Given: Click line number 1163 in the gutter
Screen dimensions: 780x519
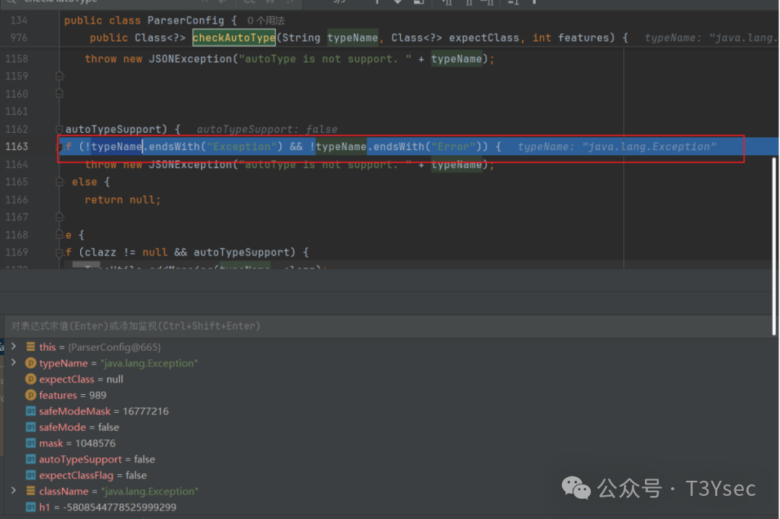Looking at the screenshot, I should 17,147.
